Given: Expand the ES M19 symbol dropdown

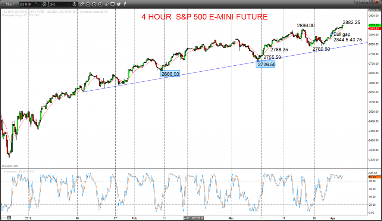Looking at the screenshot, I should (x=39, y=4).
